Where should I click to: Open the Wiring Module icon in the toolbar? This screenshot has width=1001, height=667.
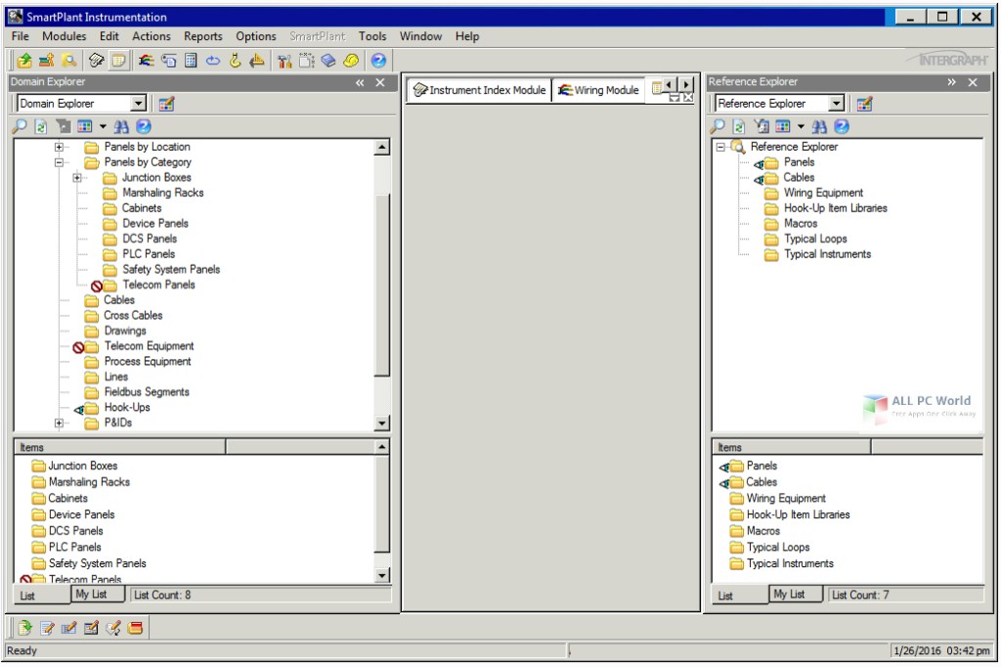click(148, 61)
